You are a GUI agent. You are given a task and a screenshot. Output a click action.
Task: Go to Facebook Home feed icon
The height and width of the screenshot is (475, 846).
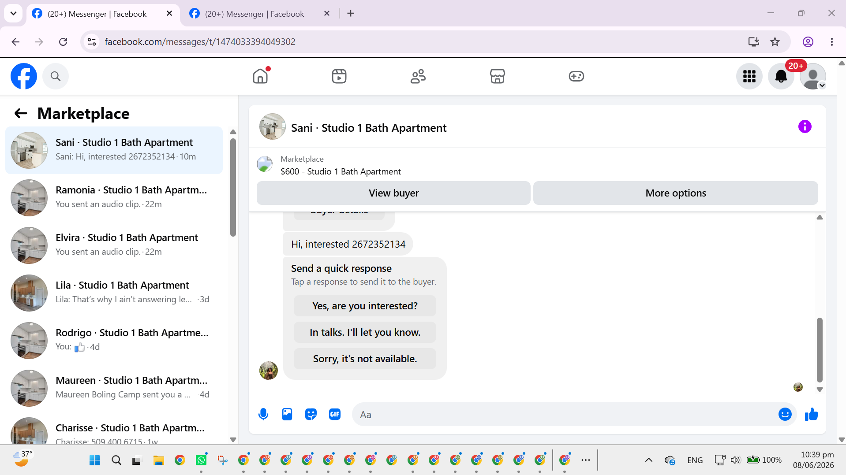260,76
